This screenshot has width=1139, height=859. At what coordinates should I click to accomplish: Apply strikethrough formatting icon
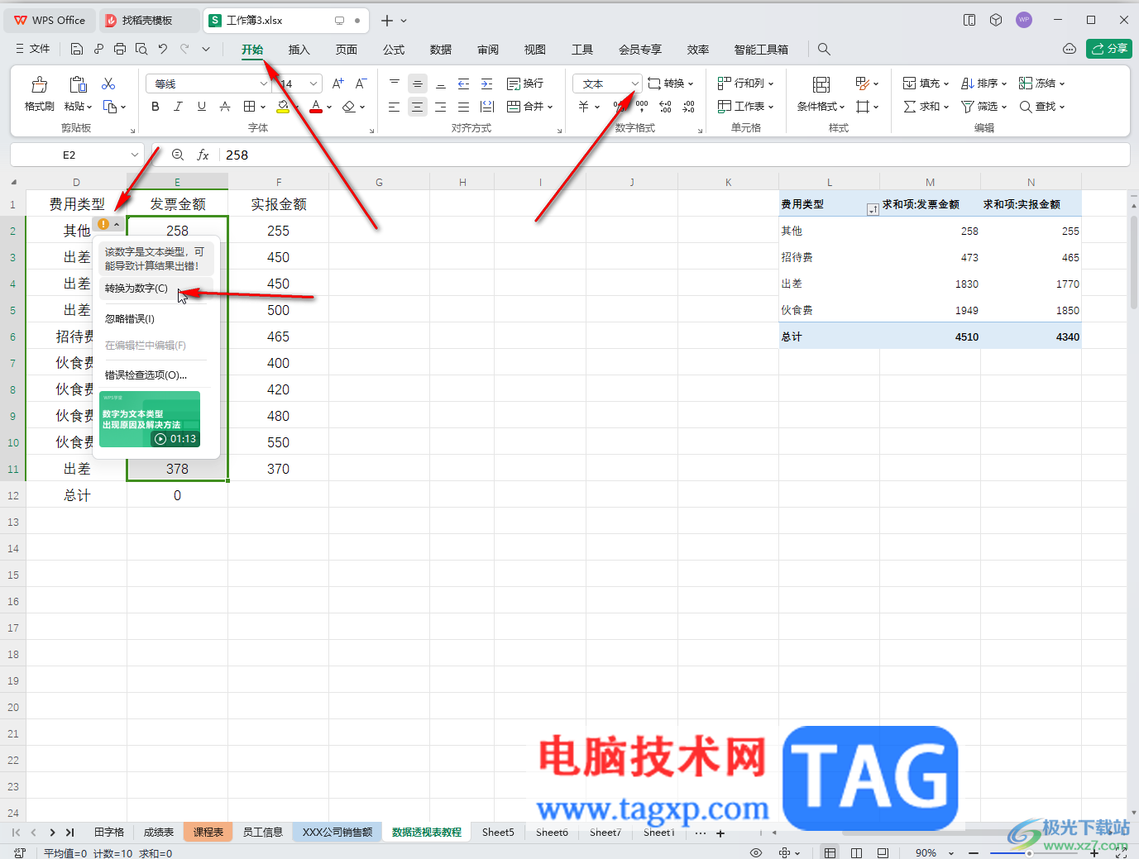tap(225, 107)
